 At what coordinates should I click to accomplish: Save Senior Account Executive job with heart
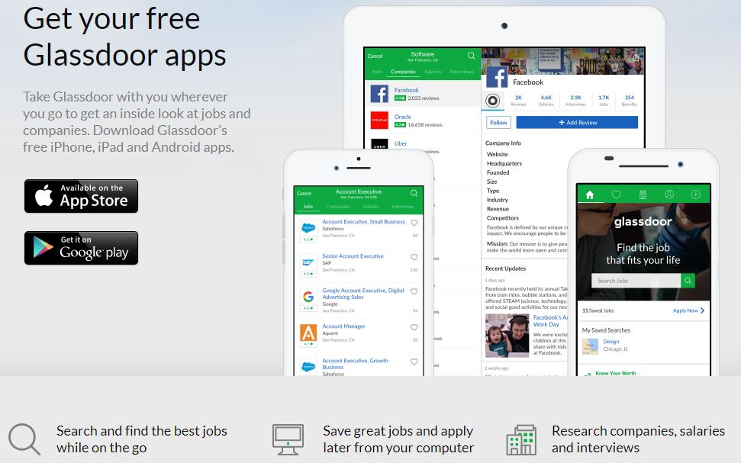pyautogui.click(x=414, y=258)
